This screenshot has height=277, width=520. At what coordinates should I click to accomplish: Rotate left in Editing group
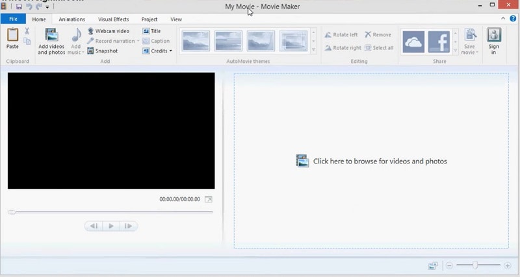click(x=341, y=35)
